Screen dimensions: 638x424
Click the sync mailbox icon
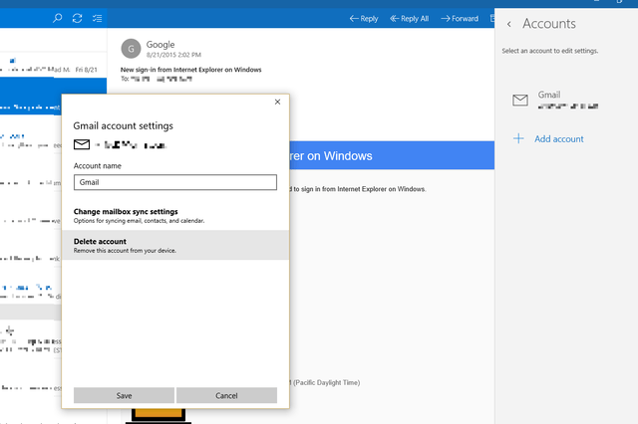pyautogui.click(x=77, y=18)
